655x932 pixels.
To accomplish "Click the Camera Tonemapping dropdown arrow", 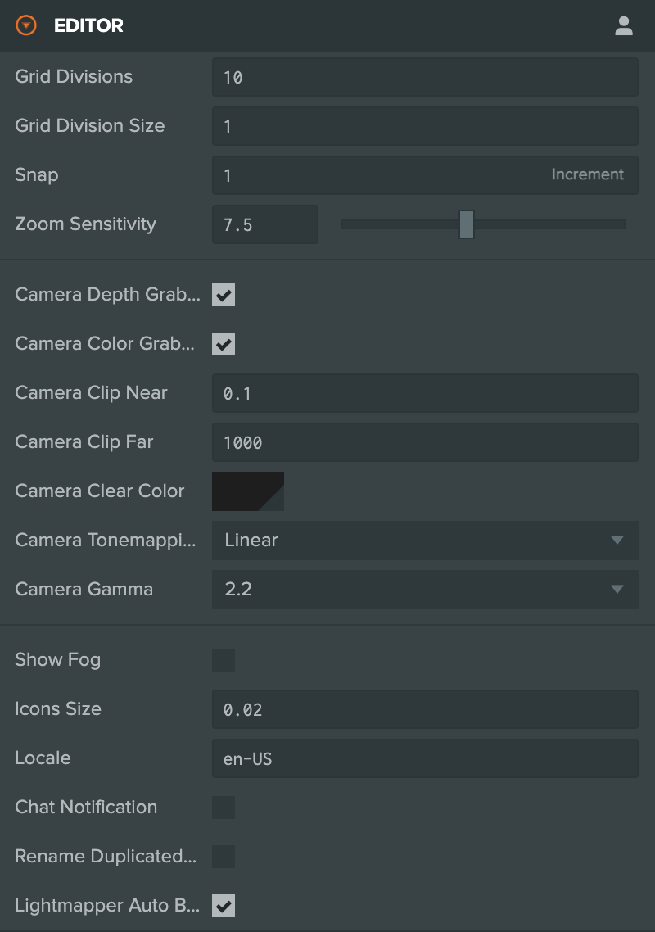I will click(x=617, y=541).
